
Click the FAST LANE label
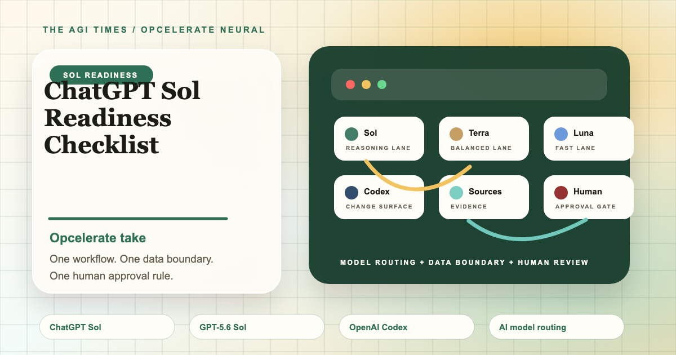(575, 148)
